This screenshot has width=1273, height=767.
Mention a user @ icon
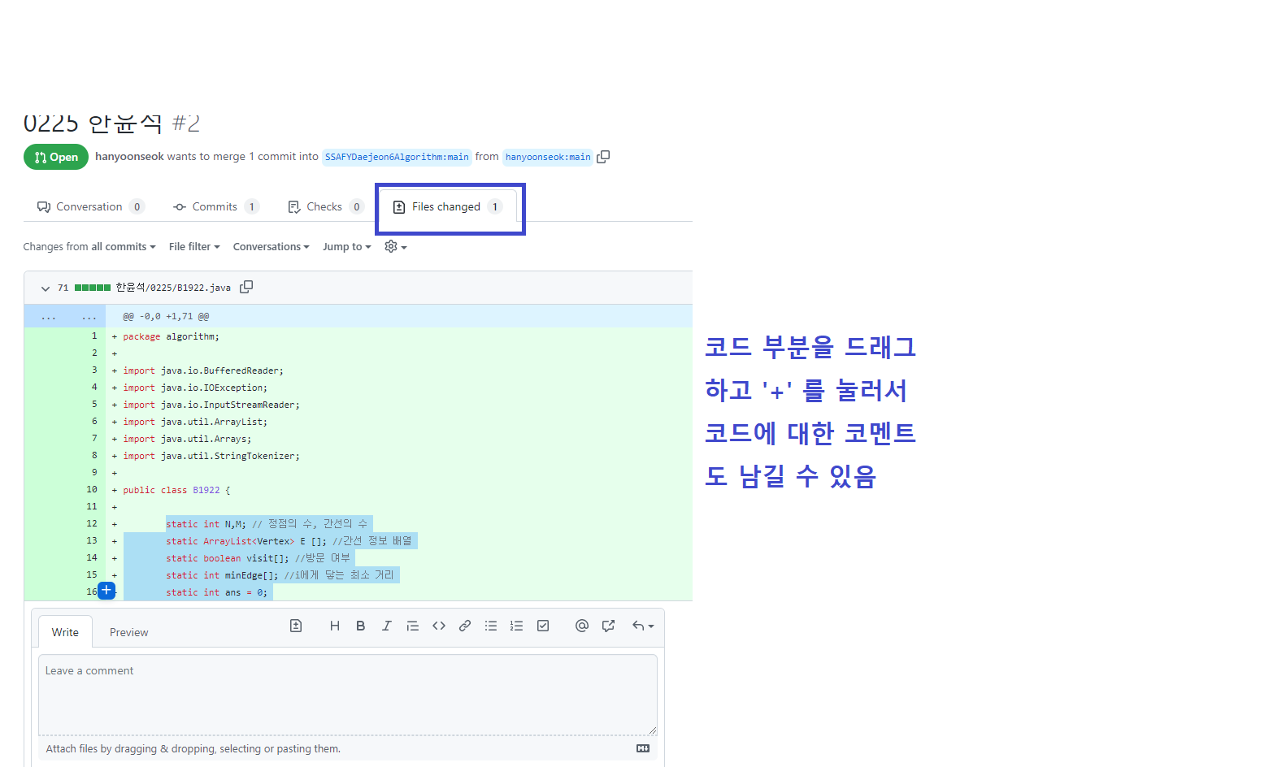582,626
